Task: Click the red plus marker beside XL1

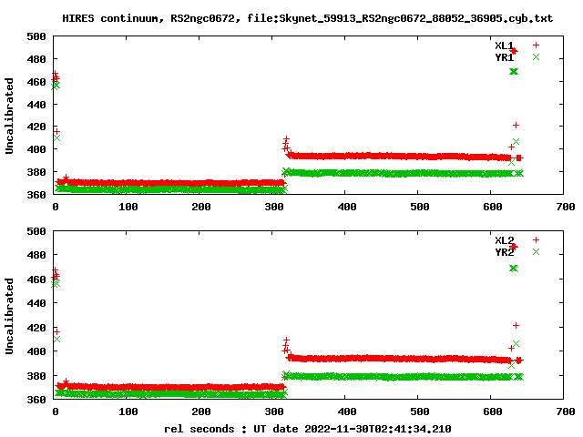Action: [x=536, y=45]
